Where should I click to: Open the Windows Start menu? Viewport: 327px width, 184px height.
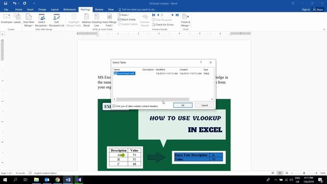(x=5, y=179)
